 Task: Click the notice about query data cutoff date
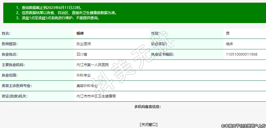point(49,7)
